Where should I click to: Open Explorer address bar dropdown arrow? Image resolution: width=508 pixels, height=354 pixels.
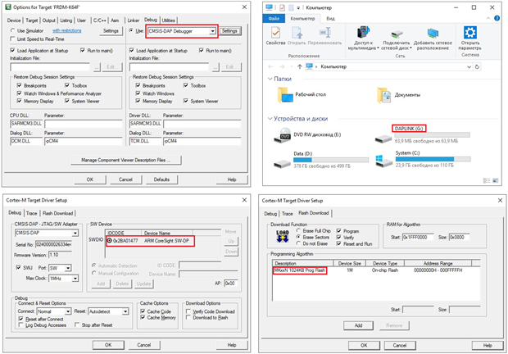pos(469,66)
